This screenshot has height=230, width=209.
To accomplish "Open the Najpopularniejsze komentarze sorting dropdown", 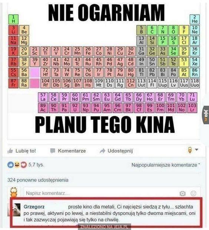I will (166, 165).
